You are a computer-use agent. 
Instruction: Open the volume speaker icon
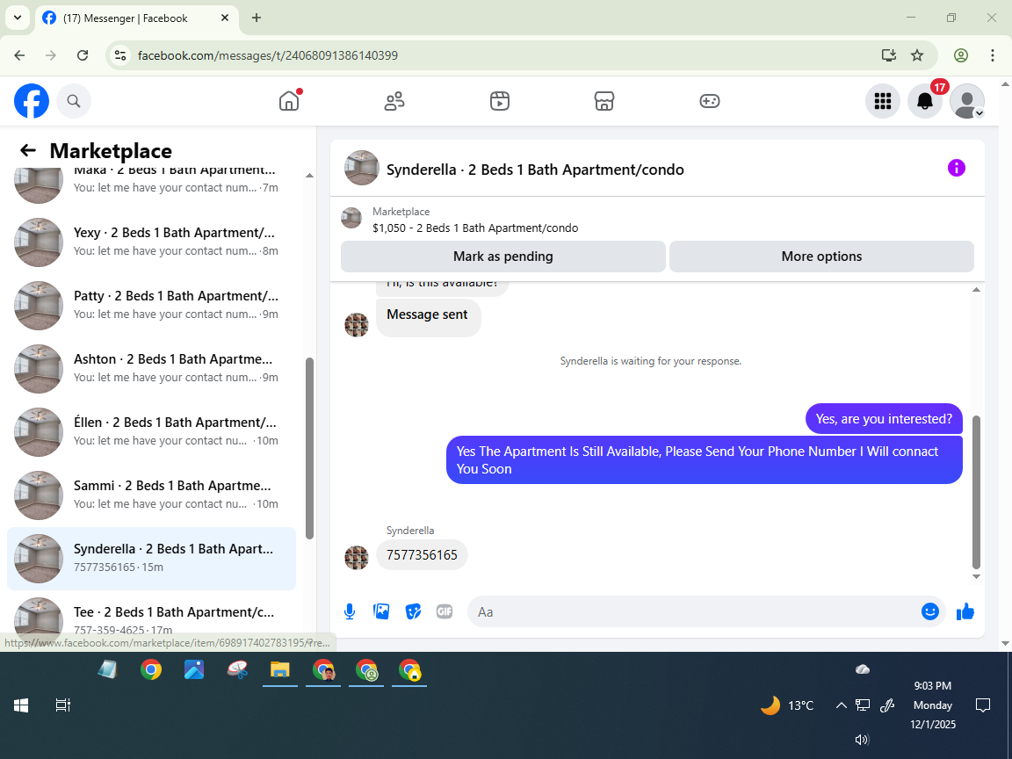pyautogui.click(x=863, y=740)
